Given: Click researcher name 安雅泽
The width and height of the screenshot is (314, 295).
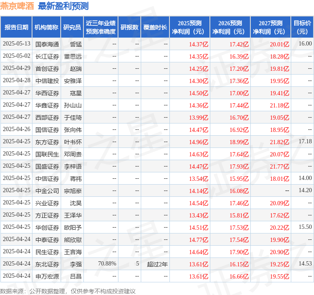Looking at the screenshot, I should (x=73, y=81).
